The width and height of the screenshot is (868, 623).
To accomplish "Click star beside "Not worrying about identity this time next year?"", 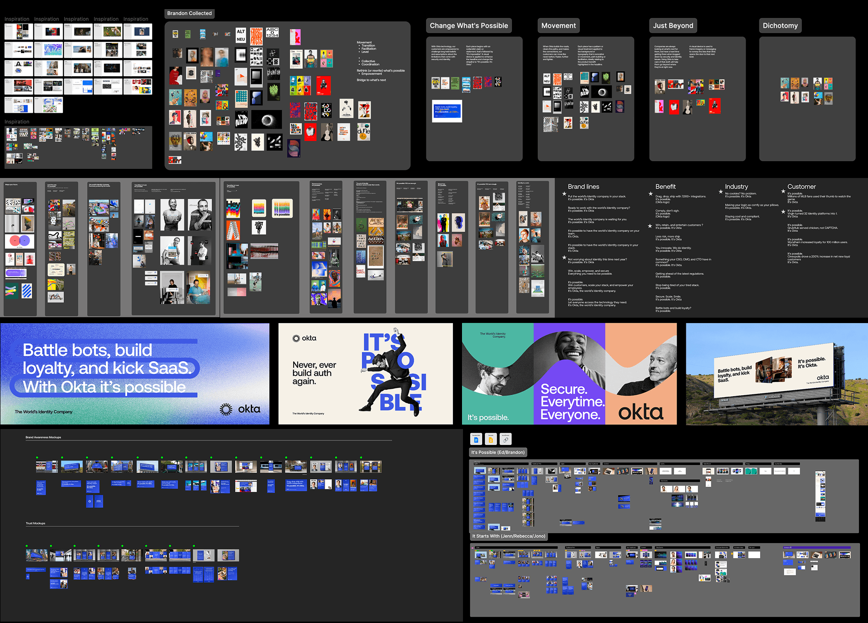I will click(564, 257).
